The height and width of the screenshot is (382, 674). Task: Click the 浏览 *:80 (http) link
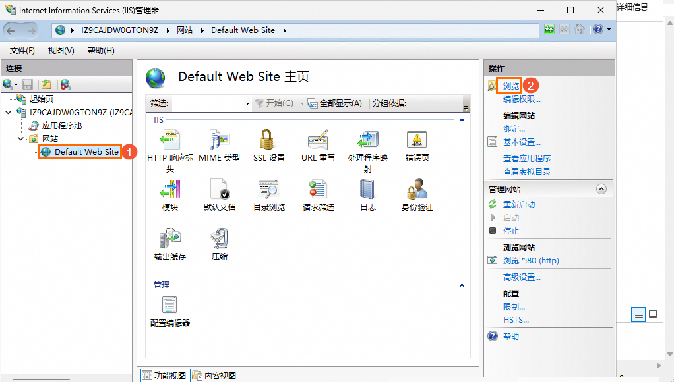(531, 261)
